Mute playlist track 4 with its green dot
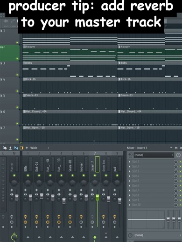182x242 pixels. tap(17, 91)
